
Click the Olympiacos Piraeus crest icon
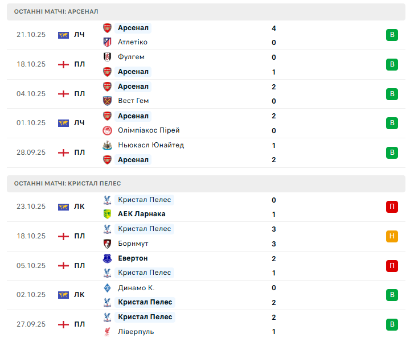tap(107, 130)
